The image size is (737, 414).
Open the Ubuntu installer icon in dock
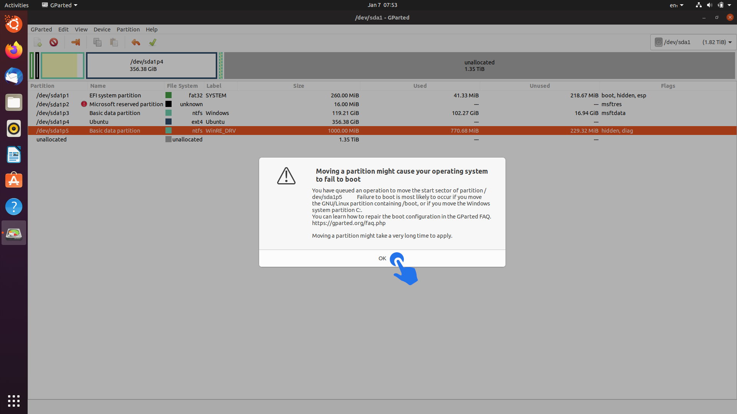[14, 24]
